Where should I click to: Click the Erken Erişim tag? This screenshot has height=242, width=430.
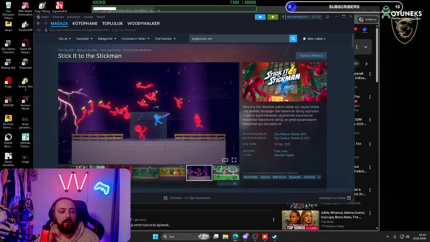tap(251, 177)
